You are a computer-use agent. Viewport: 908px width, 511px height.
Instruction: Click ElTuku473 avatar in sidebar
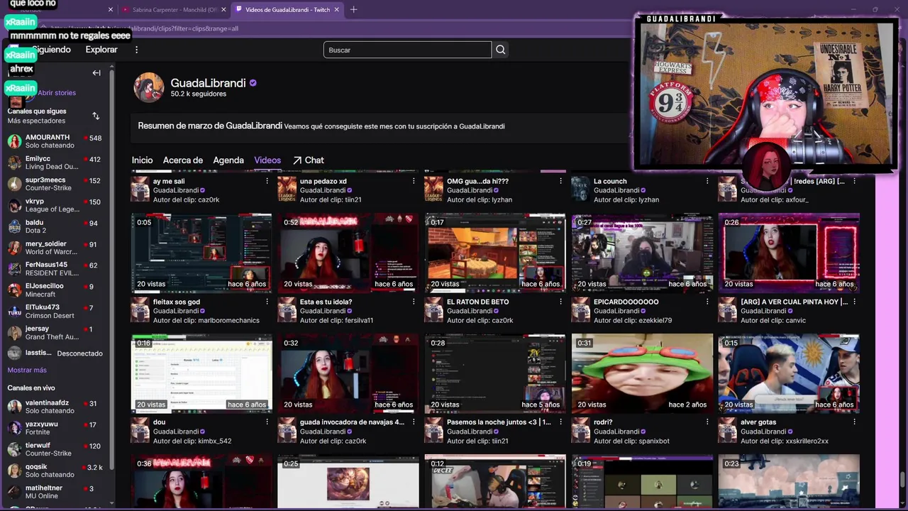point(14,312)
